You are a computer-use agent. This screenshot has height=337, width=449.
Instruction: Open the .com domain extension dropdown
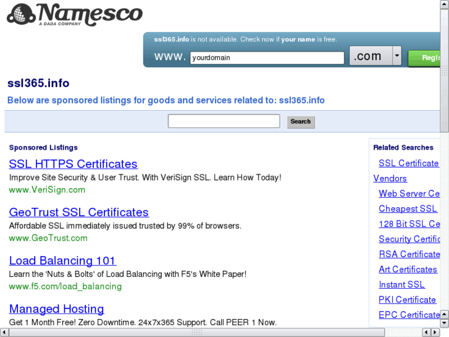click(x=397, y=56)
